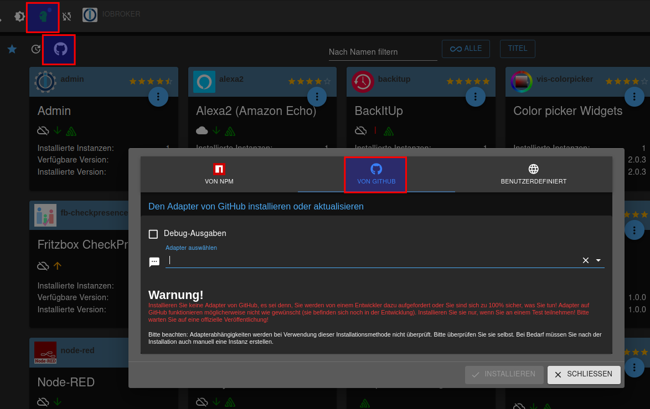Click the clock-arrow update check icon
The height and width of the screenshot is (409, 650).
coord(36,49)
